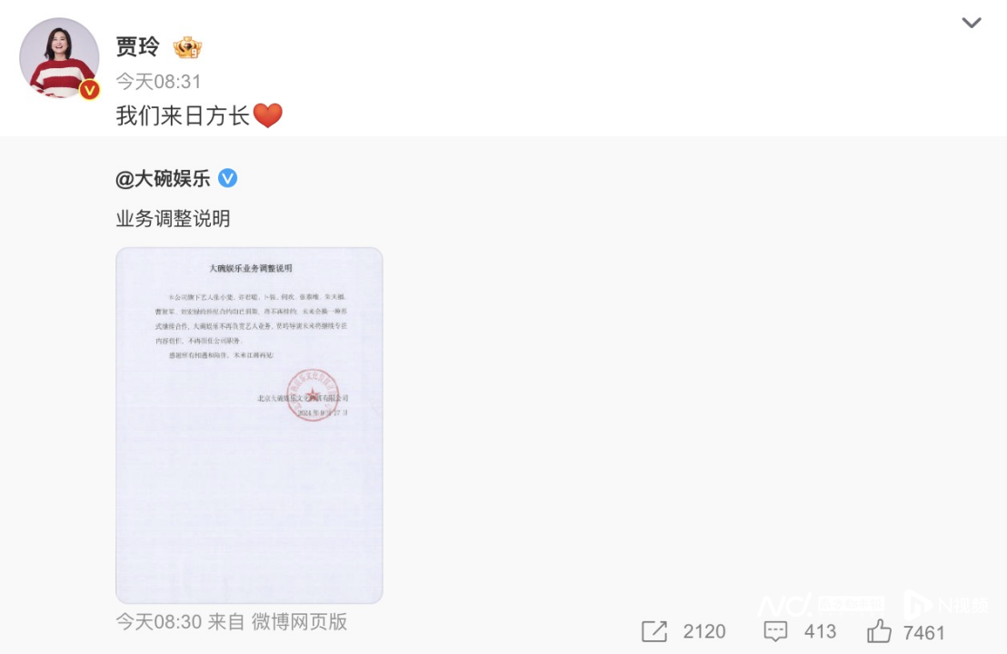
Task: Open the @大碗娱乐 account link
Action: [x=163, y=178]
